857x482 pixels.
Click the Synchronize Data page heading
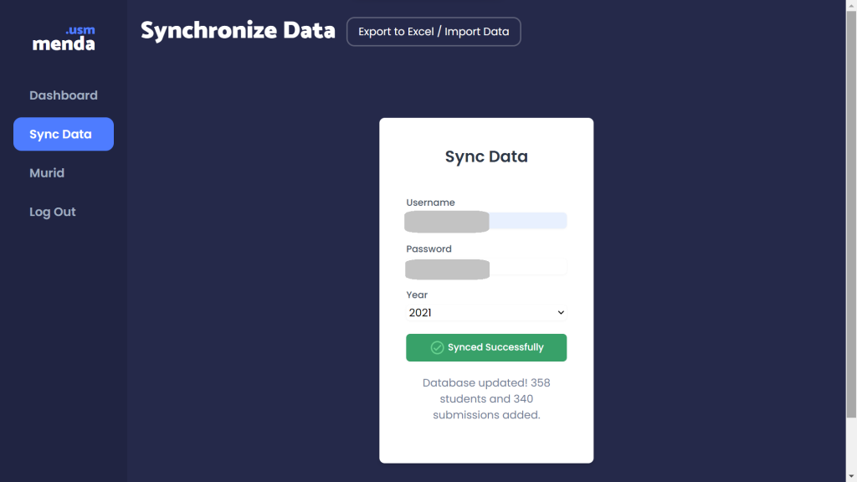pos(238,31)
